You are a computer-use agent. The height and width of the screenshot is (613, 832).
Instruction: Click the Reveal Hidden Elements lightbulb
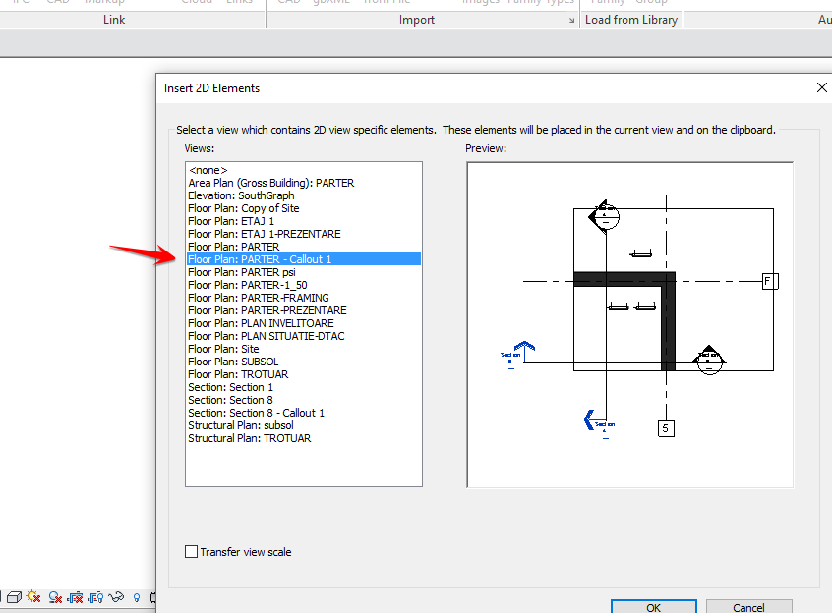click(137, 596)
